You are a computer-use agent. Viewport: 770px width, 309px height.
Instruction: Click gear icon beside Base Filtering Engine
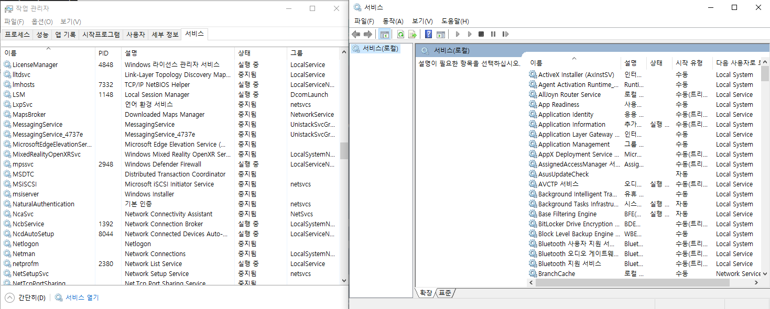[x=533, y=214]
